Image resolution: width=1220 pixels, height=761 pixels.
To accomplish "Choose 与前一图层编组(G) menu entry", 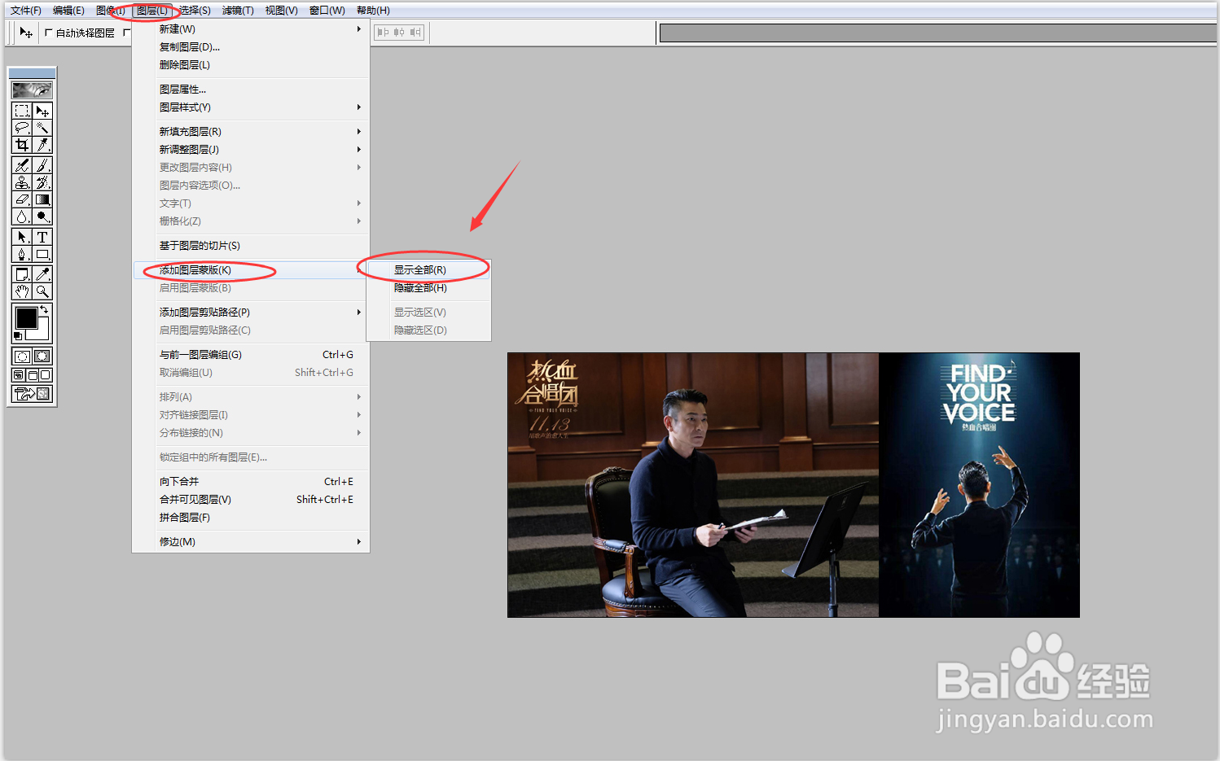I will click(x=251, y=355).
